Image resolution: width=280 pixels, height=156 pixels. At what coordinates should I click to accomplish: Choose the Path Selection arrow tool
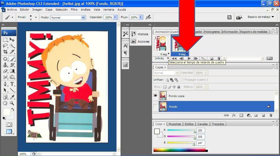click(5, 90)
